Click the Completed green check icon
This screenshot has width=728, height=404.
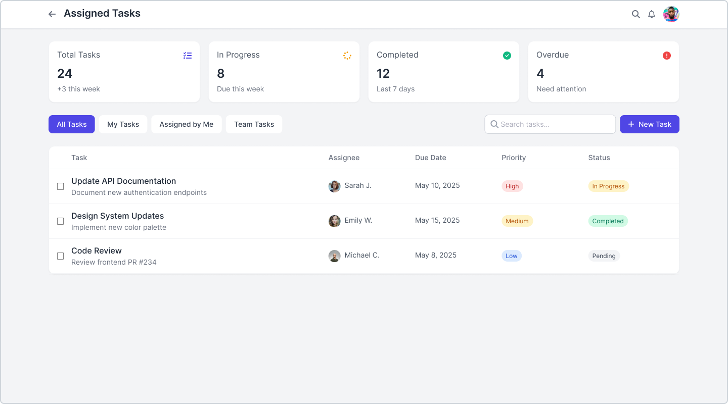coord(507,56)
